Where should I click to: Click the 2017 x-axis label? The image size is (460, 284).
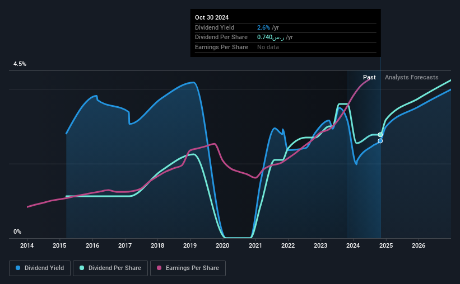125,245
